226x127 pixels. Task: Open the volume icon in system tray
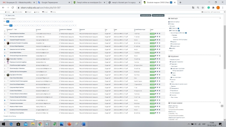[196, 124]
